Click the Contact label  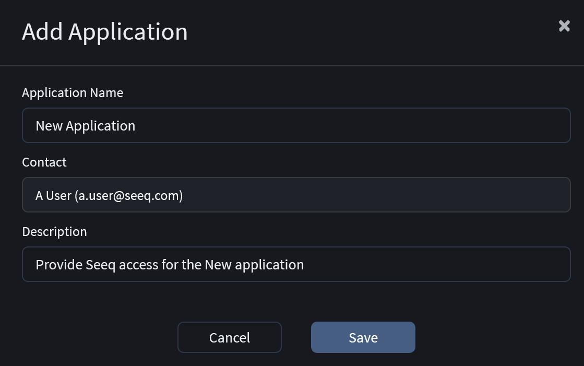point(44,162)
